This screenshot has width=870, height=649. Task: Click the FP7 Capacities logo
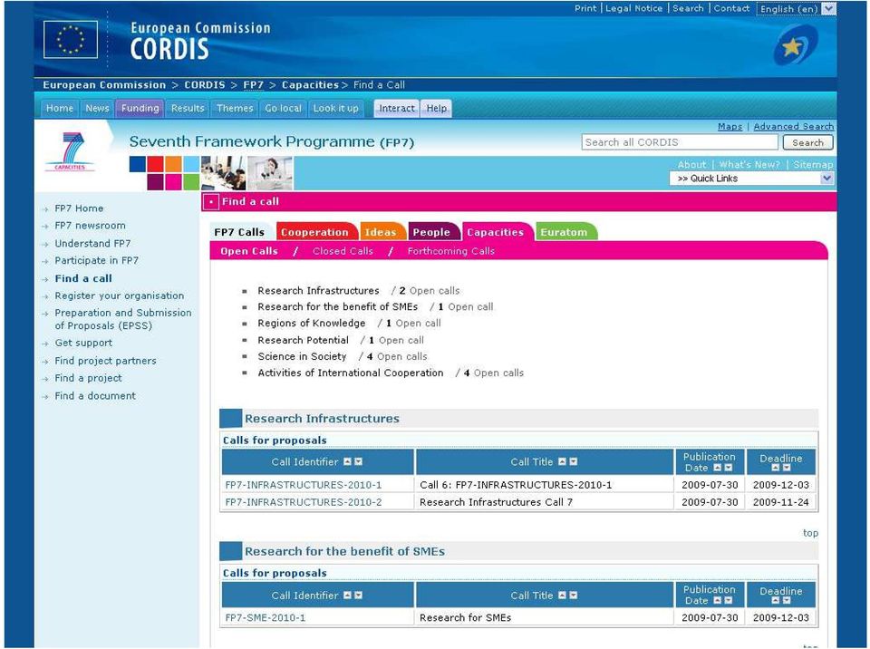(x=70, y=151)
